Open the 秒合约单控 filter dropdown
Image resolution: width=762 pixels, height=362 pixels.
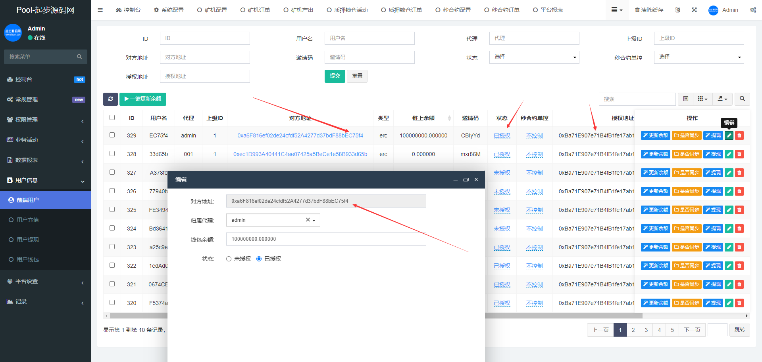pyautogui.click(x=699, y=57)
